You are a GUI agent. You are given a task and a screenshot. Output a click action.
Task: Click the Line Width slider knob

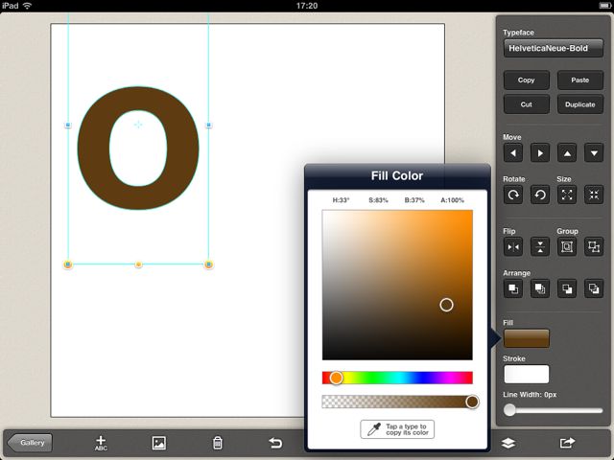(x=509, y=410)
